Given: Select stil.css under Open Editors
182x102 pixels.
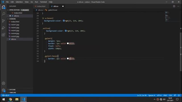Looking at the screenshot, I should tap(20, 16).
